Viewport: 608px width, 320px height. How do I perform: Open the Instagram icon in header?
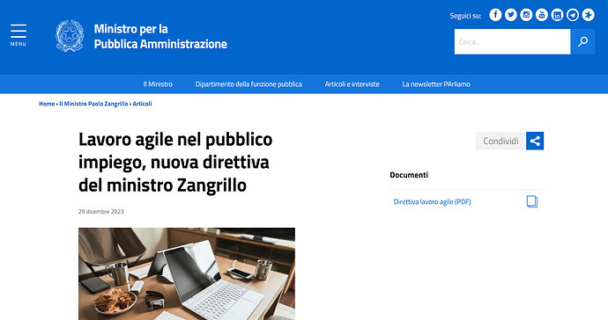point(526,15)
